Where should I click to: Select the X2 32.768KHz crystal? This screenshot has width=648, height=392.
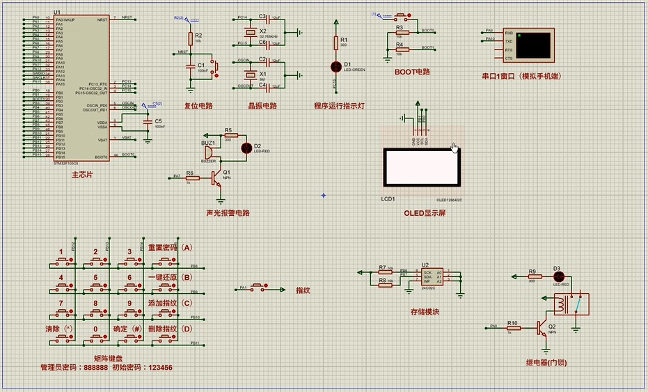coord(248,32)
